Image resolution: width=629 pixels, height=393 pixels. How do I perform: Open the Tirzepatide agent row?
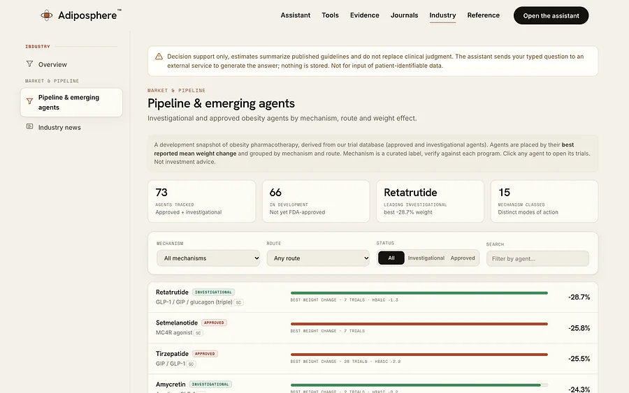pyautogui.click(x=373, y=359)
